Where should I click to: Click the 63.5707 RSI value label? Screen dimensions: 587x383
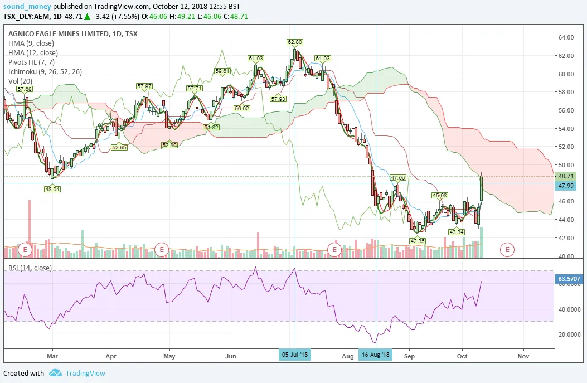pos(569,279)
